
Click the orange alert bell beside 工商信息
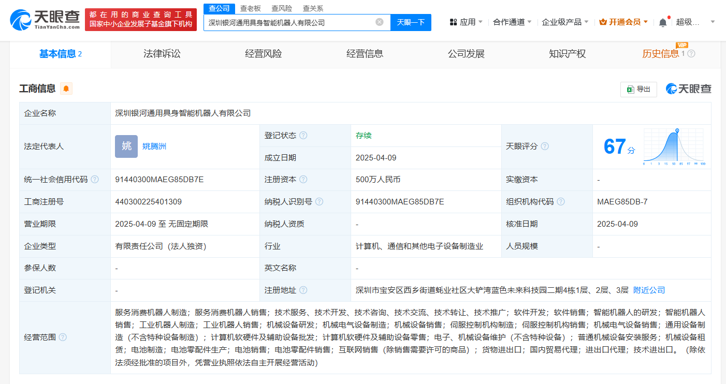point(66,88)
